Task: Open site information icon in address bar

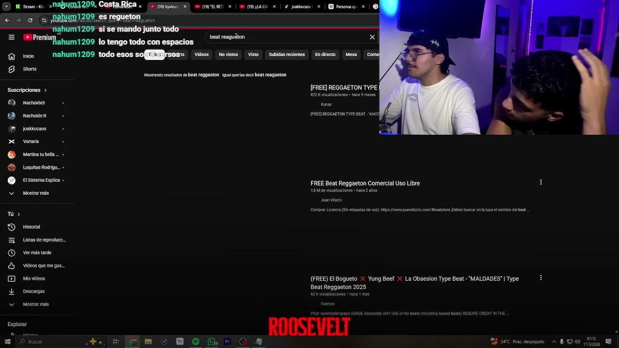Action: click(x=44, y=20)
